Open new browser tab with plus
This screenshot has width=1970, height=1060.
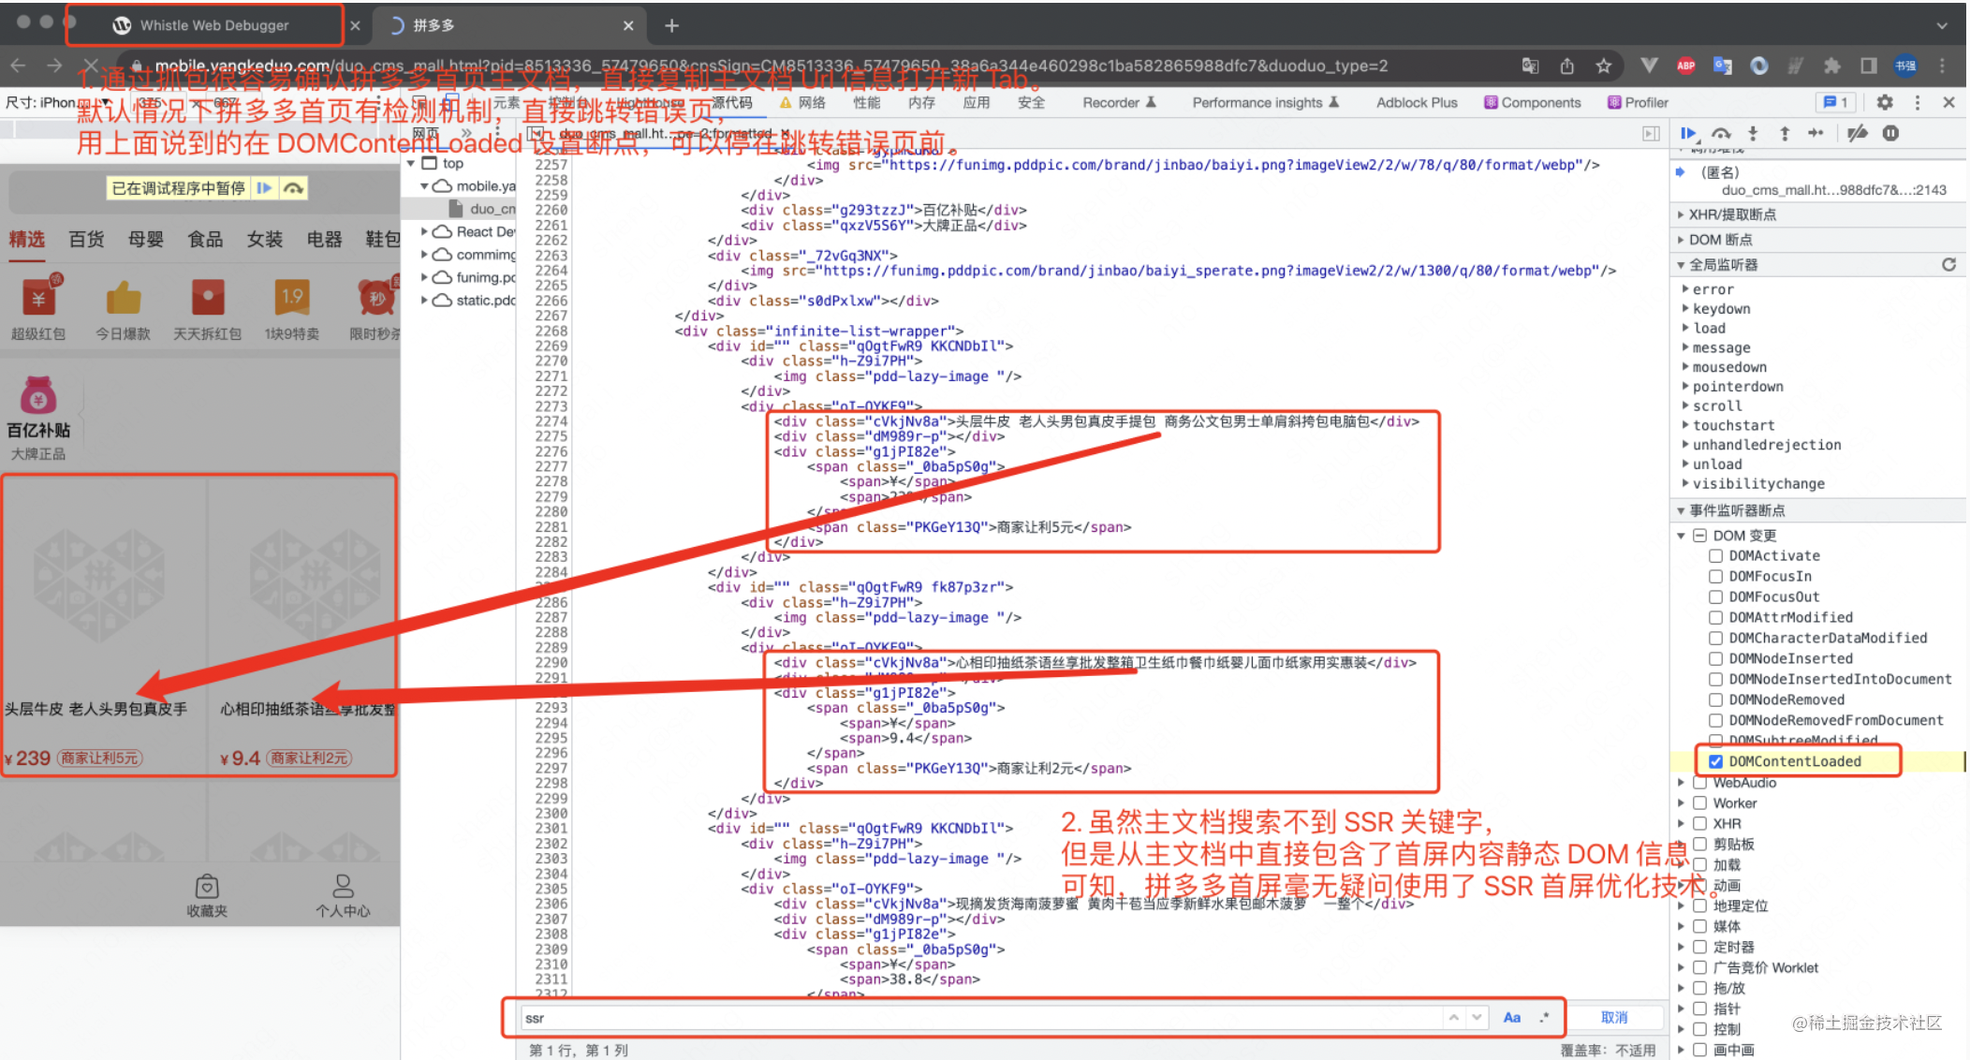(x=671, y=25)
